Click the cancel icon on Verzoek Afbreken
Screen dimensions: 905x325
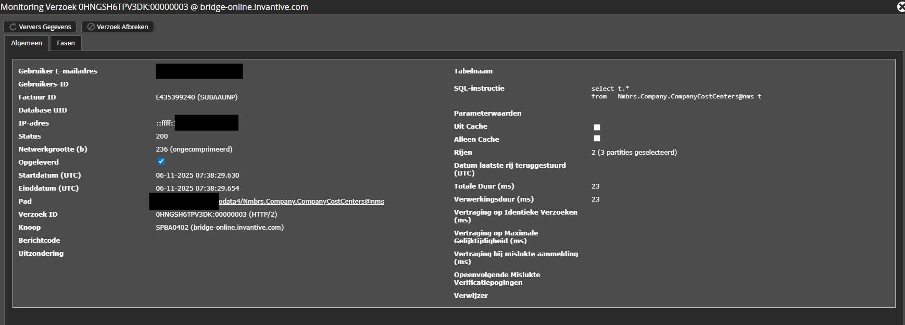click(91, 27)
